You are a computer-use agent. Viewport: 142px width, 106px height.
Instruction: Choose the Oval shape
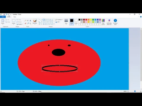coord(44,20)
